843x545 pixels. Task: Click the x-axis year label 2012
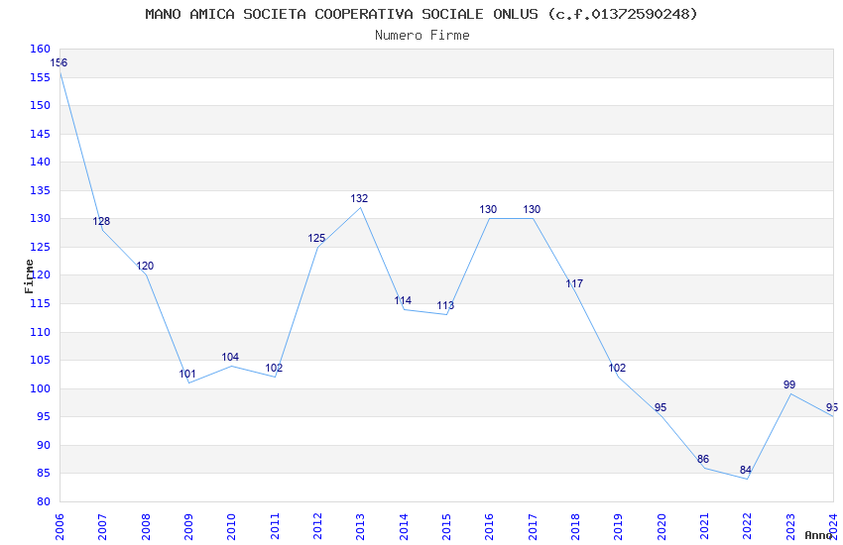pos(317,526)
